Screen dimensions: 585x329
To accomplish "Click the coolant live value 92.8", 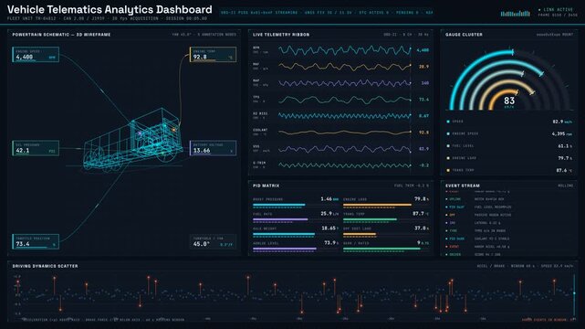I will (x=423, y=133).
